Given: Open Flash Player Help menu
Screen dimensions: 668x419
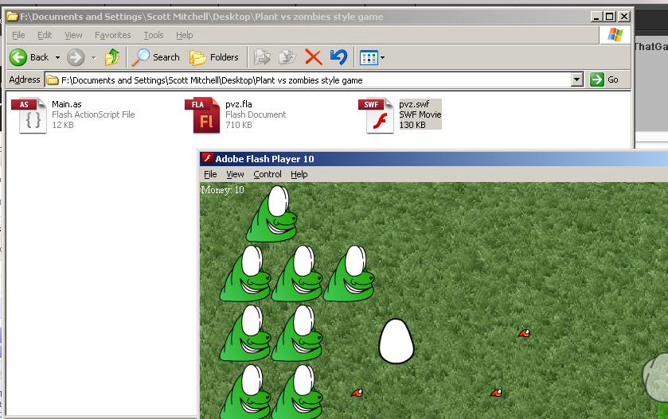Looking at the screenshot, I should tap(299, 174).
